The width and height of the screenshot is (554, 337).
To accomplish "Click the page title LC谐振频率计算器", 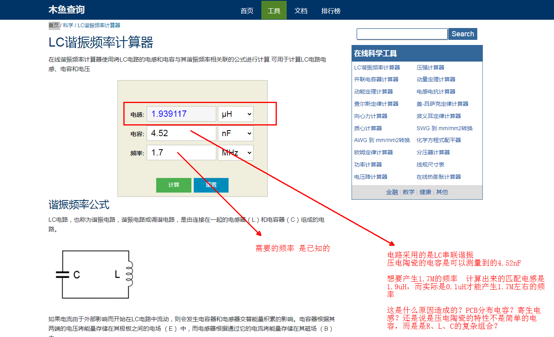I will [101, 42].
